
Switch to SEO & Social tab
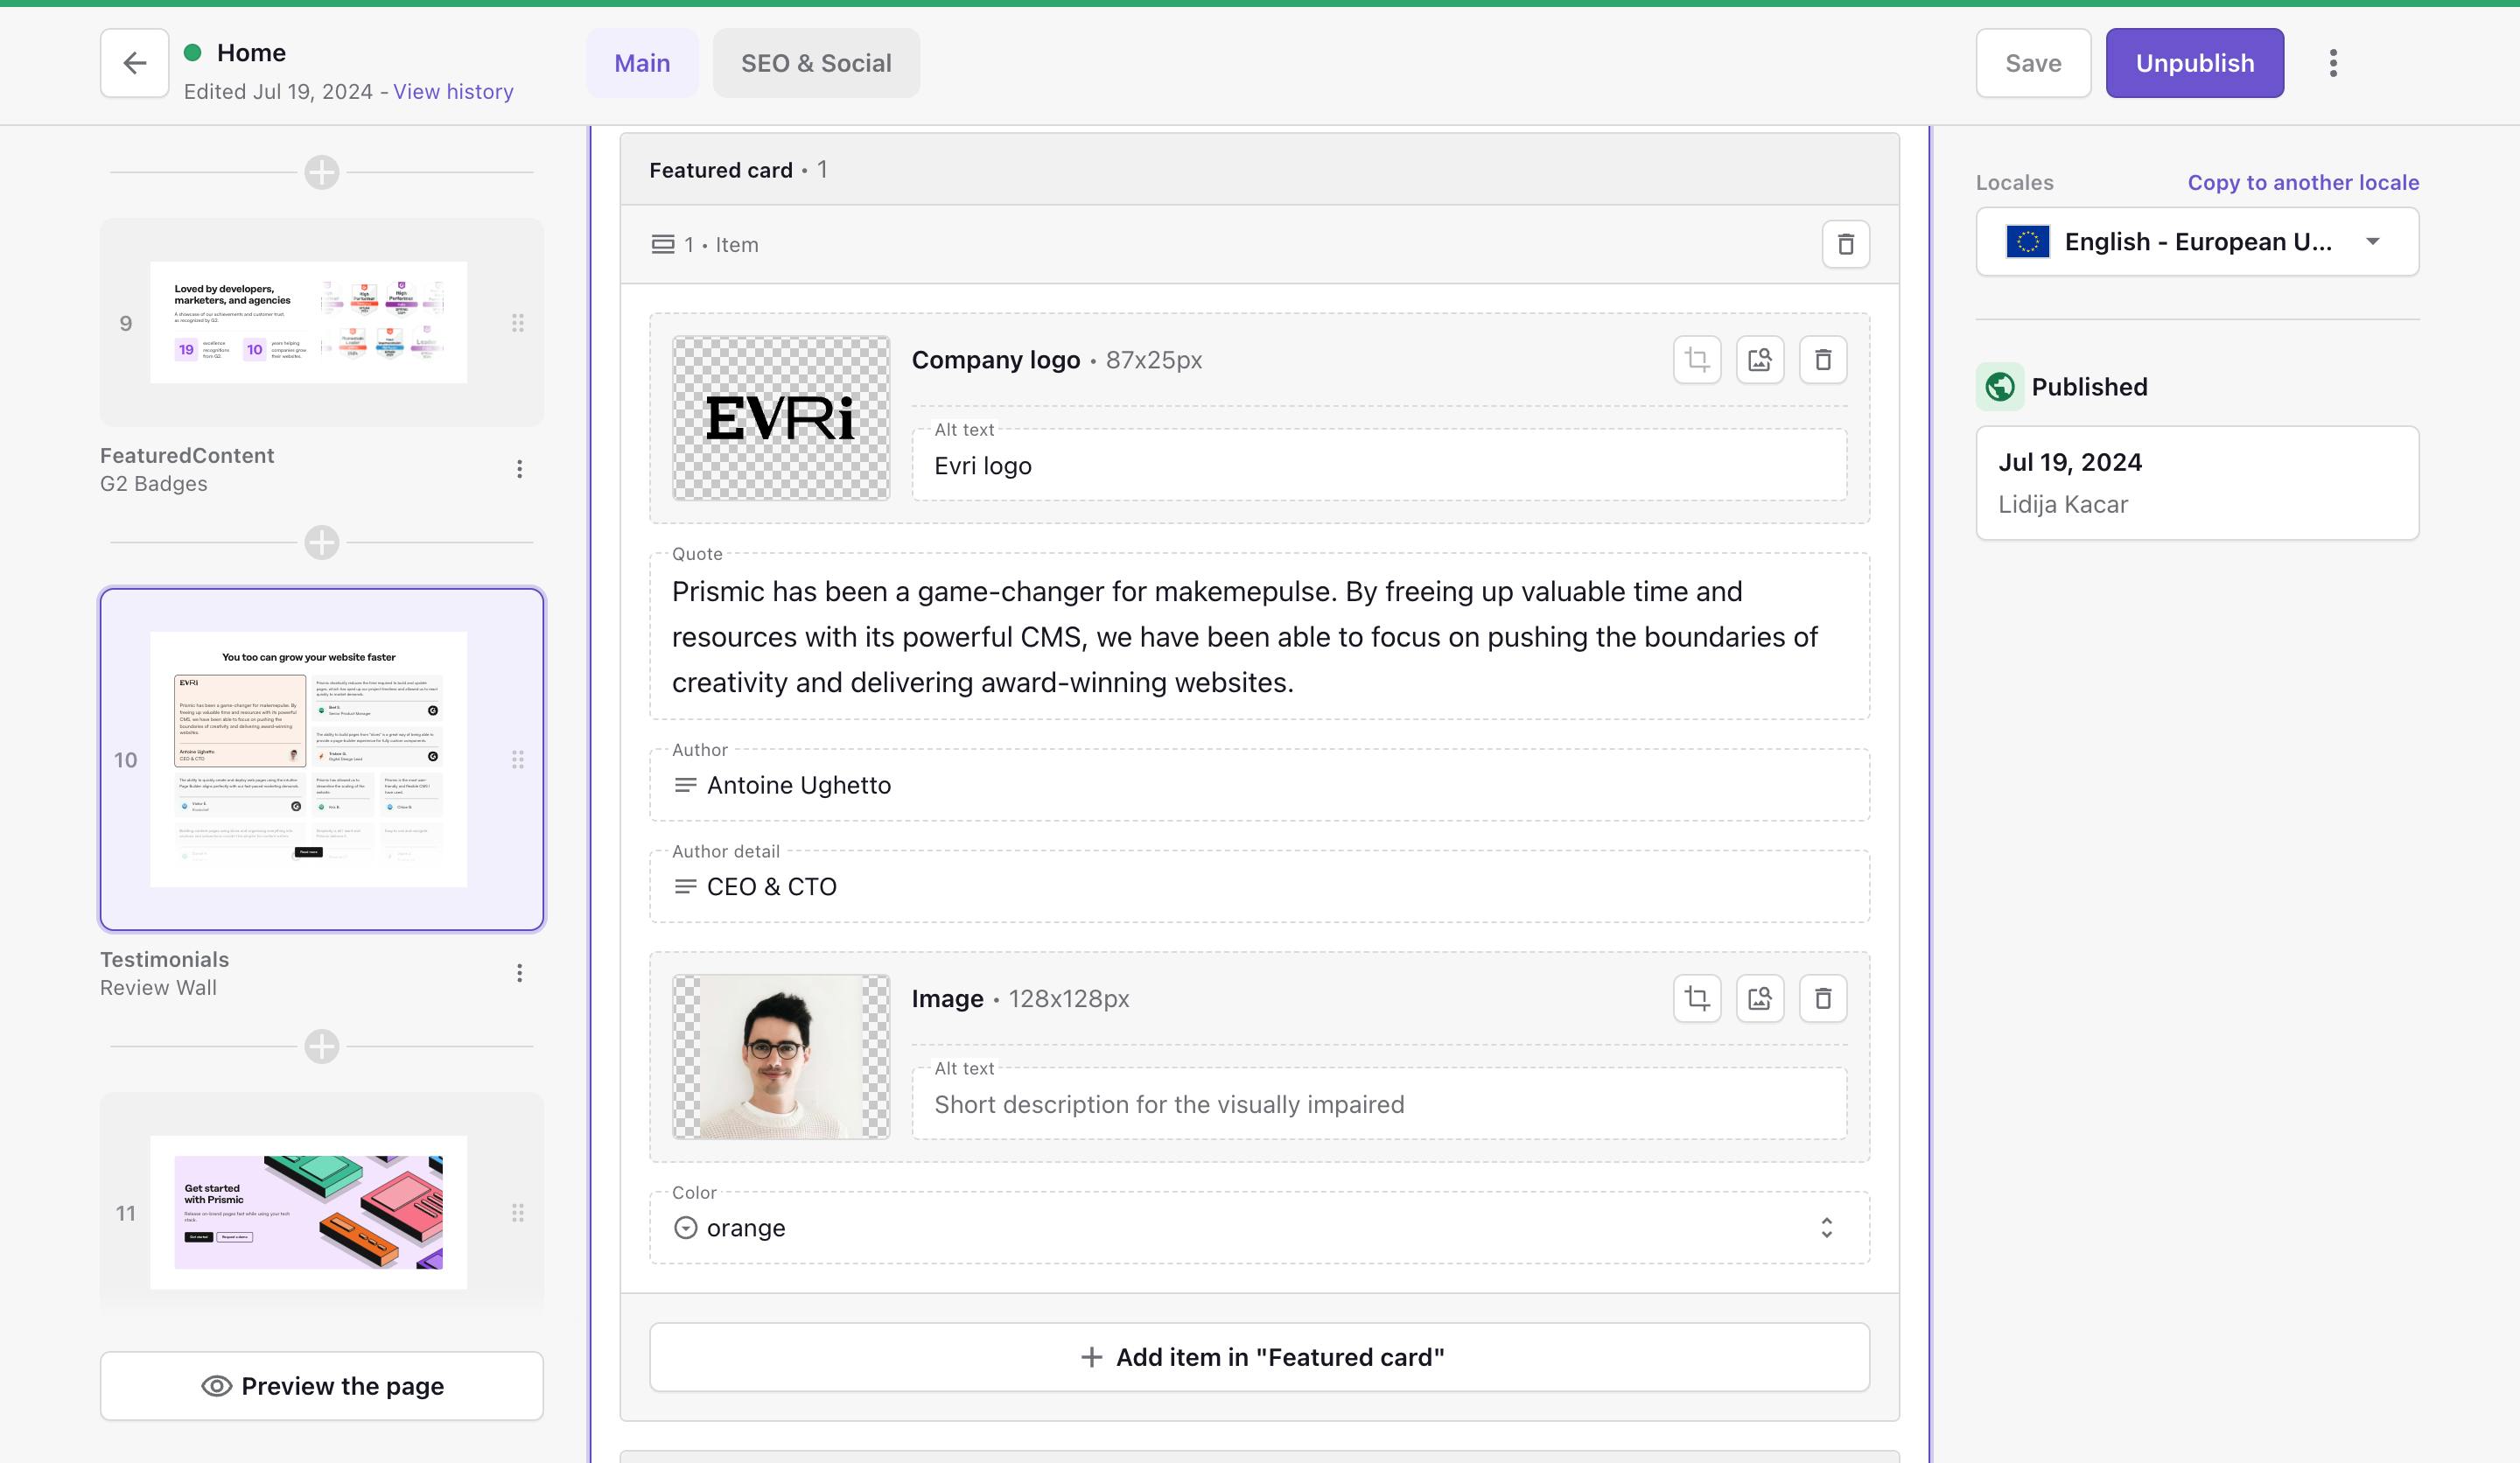[x=815, y=63]
